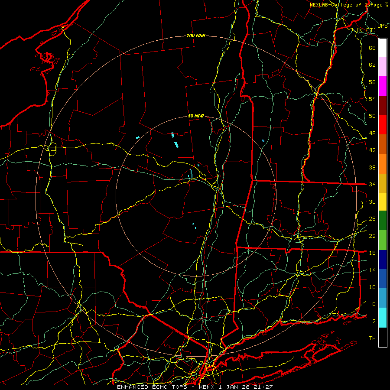This screenshot has width=390, height=390.
Task: Click the 6 legend value
Action: coord(374,304)
